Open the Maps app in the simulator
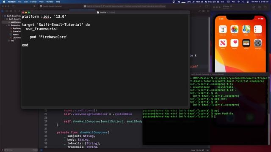The image size is (271, 152). pos(246,30)
